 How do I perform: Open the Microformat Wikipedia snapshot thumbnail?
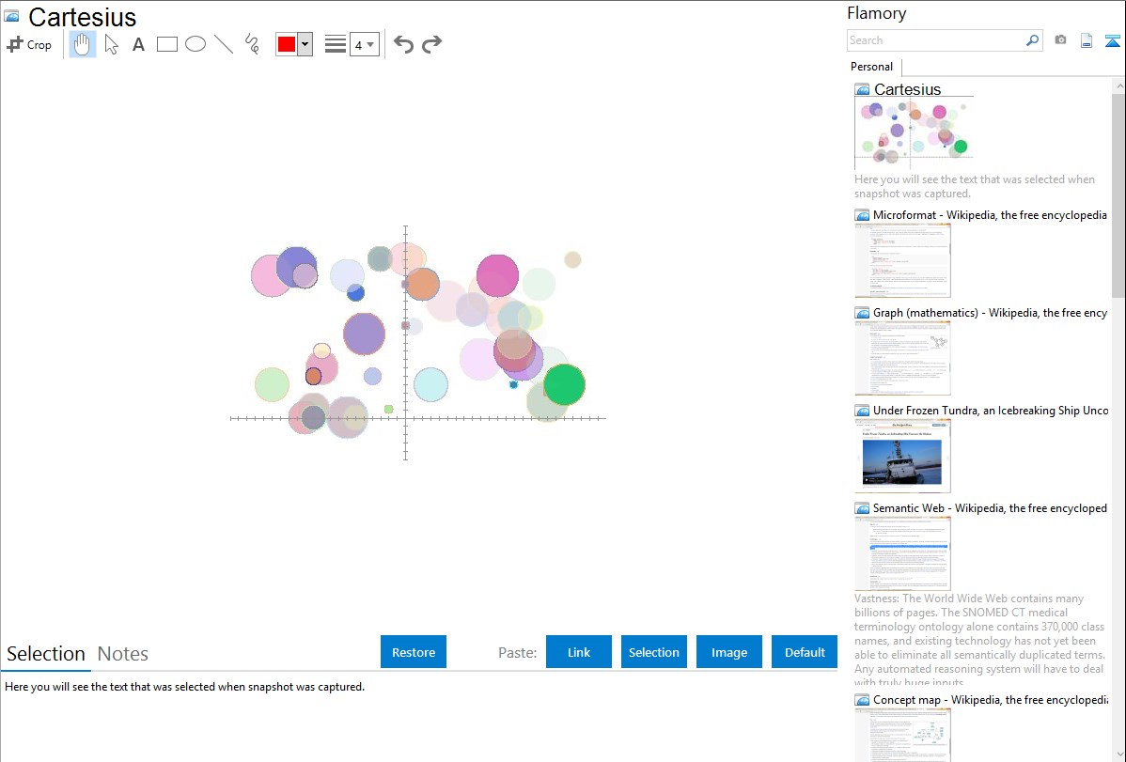point(902,260)
